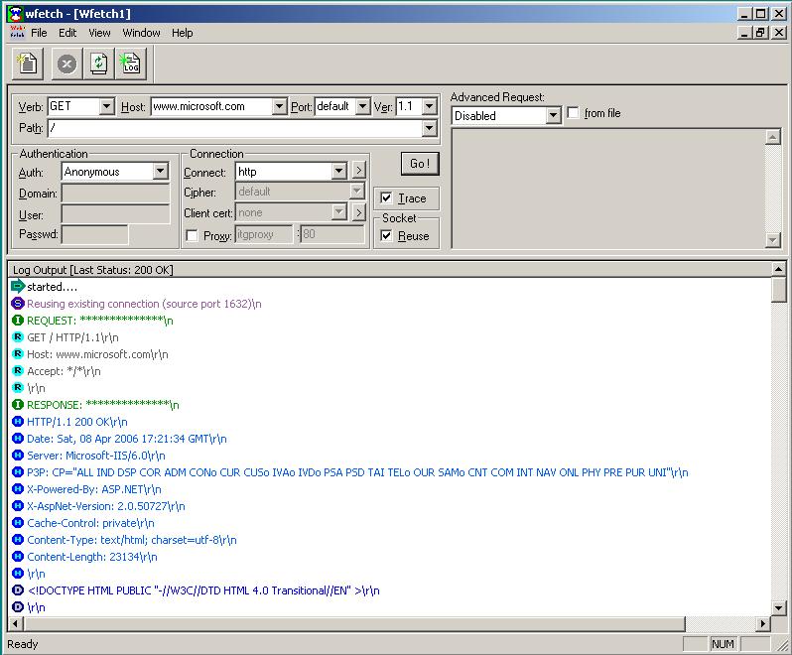792x655 pixels.
Task: Click the 'Ready' status bar text
Action: (x=23, y=644)
